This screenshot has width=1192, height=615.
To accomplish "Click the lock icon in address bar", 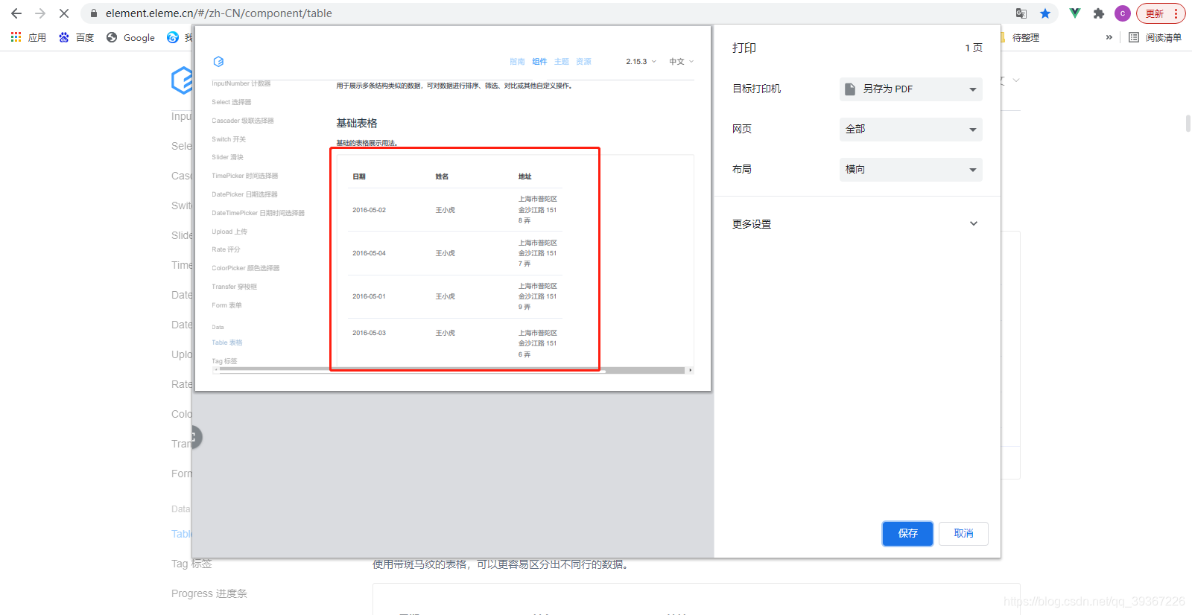I will point(94,13).
